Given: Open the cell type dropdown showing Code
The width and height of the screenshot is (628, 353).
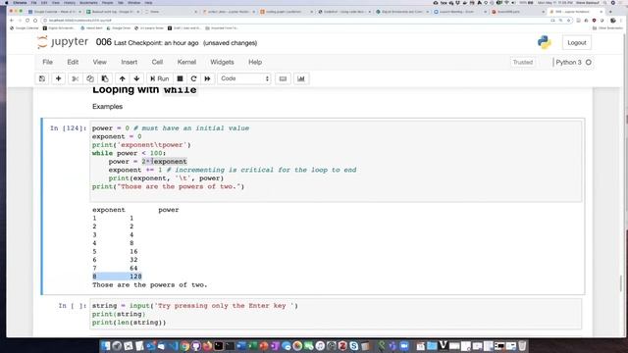Looking at the screenshot, I should [244, 78].
